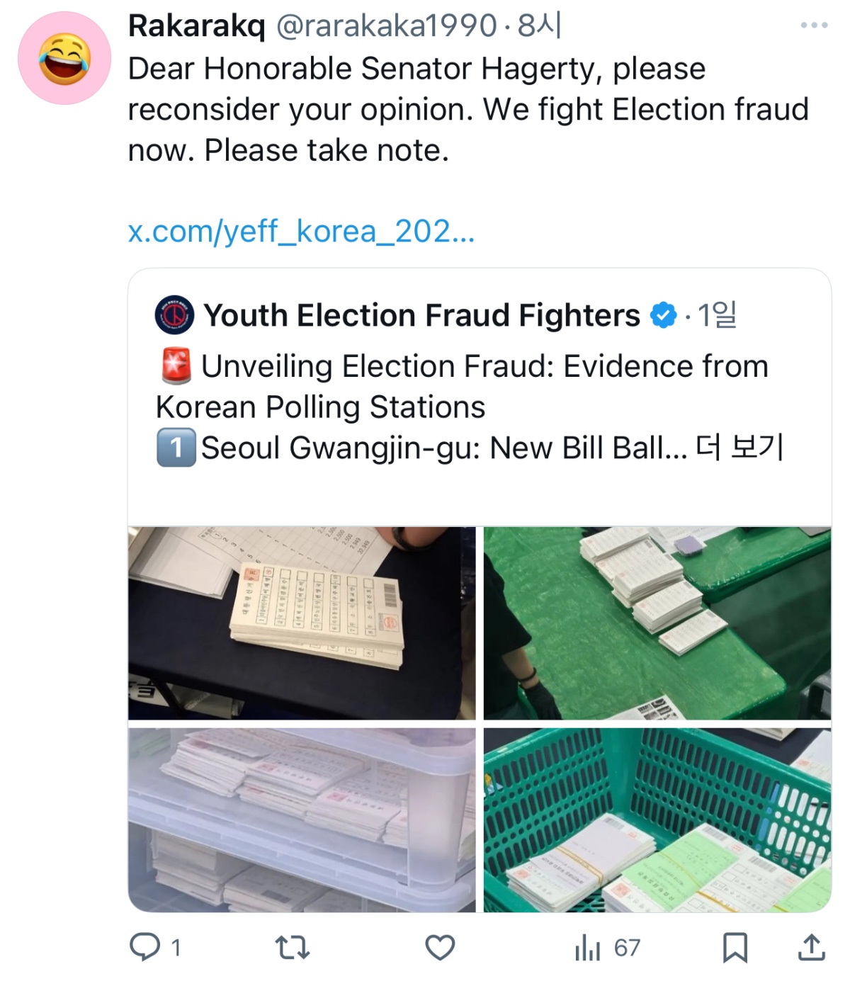The width and height of the screenshot is (850, 998).
Task: Click the blue verified badge
Action: pos(663,315)
